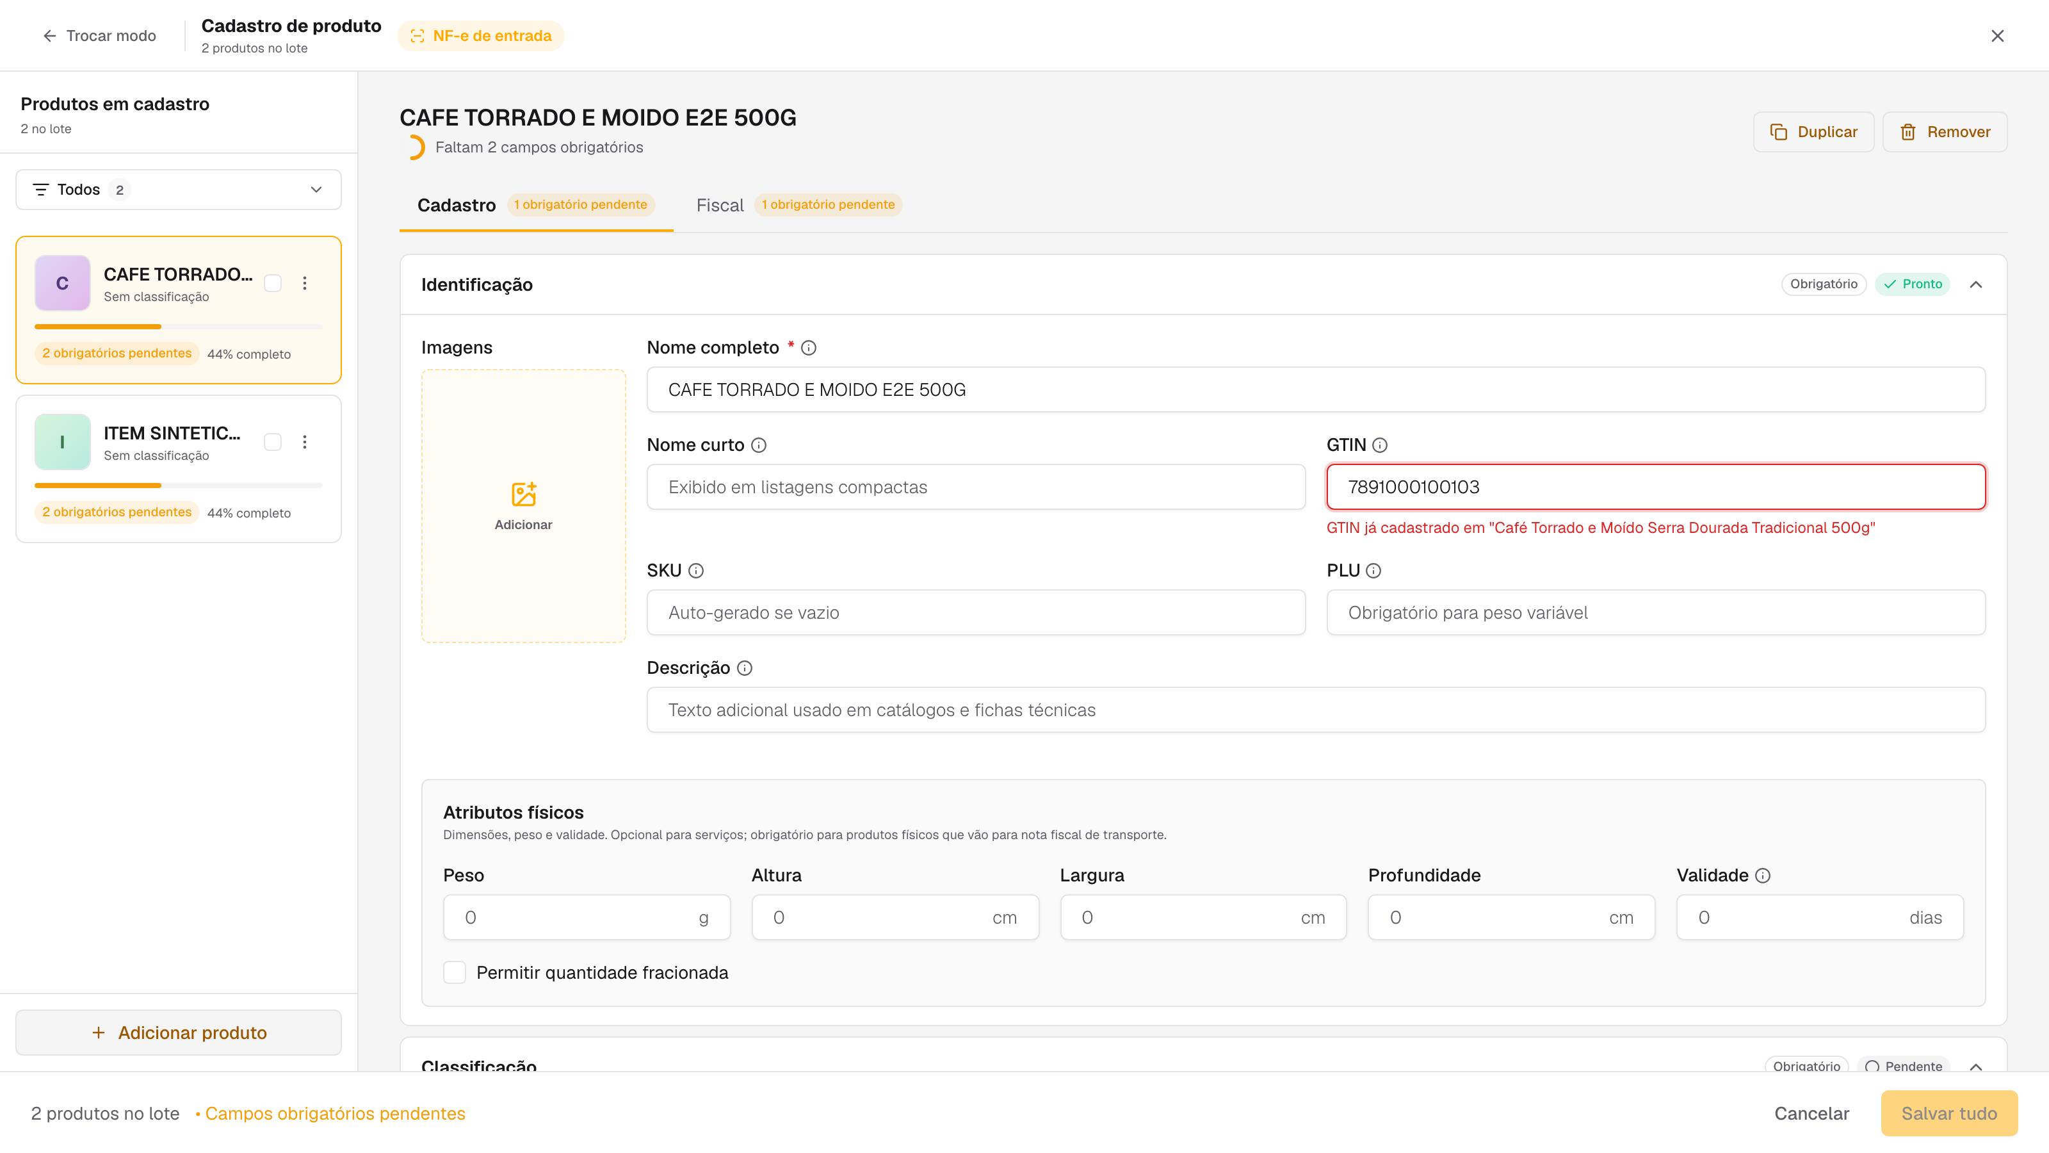Click the Validade info icon

point(1763,875)
